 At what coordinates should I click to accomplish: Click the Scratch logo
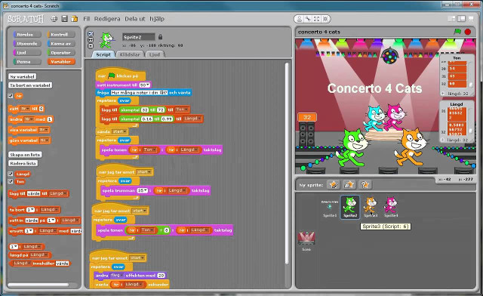pyautogui.click(x=26, y=19)
